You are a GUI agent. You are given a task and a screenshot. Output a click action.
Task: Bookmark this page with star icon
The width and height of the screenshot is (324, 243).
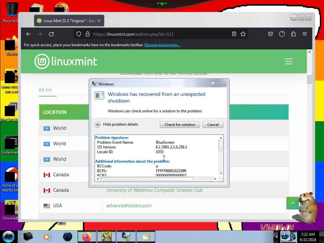[243, 34]
